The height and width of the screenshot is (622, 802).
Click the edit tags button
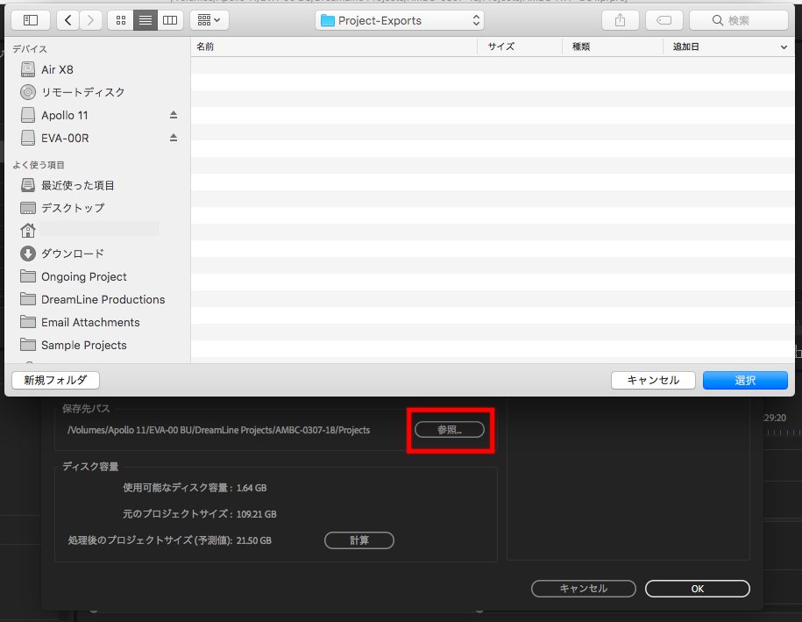664,20
